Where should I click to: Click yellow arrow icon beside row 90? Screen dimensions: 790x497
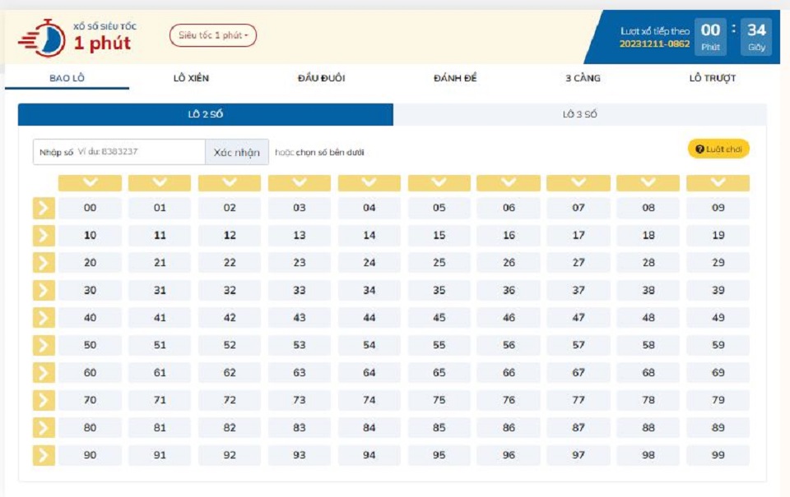point(43,455)
